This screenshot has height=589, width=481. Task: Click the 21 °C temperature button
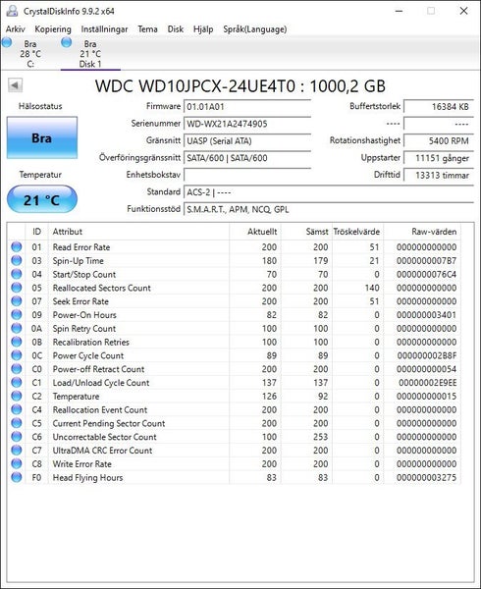42,199
